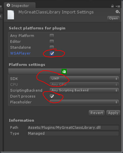
Task: Uncheck the WSAPlayer checkbox
Action: coord(52,53)
